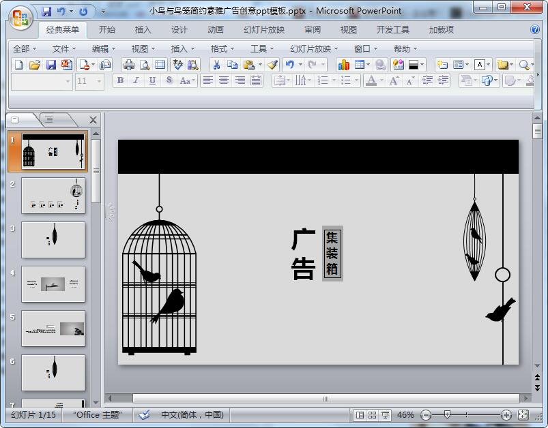This screenshot has height=428, width=548.
Task: Undo using the classic toolbar arrow
Action: [x=290, y=65]
